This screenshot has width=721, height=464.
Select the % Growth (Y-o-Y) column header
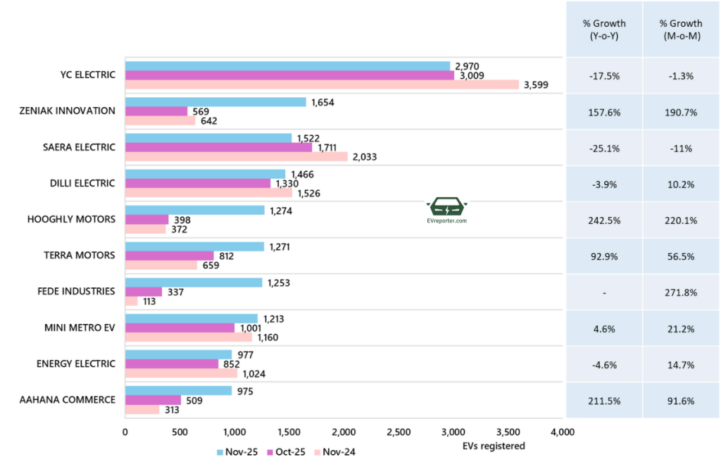(x=604, y=30)
